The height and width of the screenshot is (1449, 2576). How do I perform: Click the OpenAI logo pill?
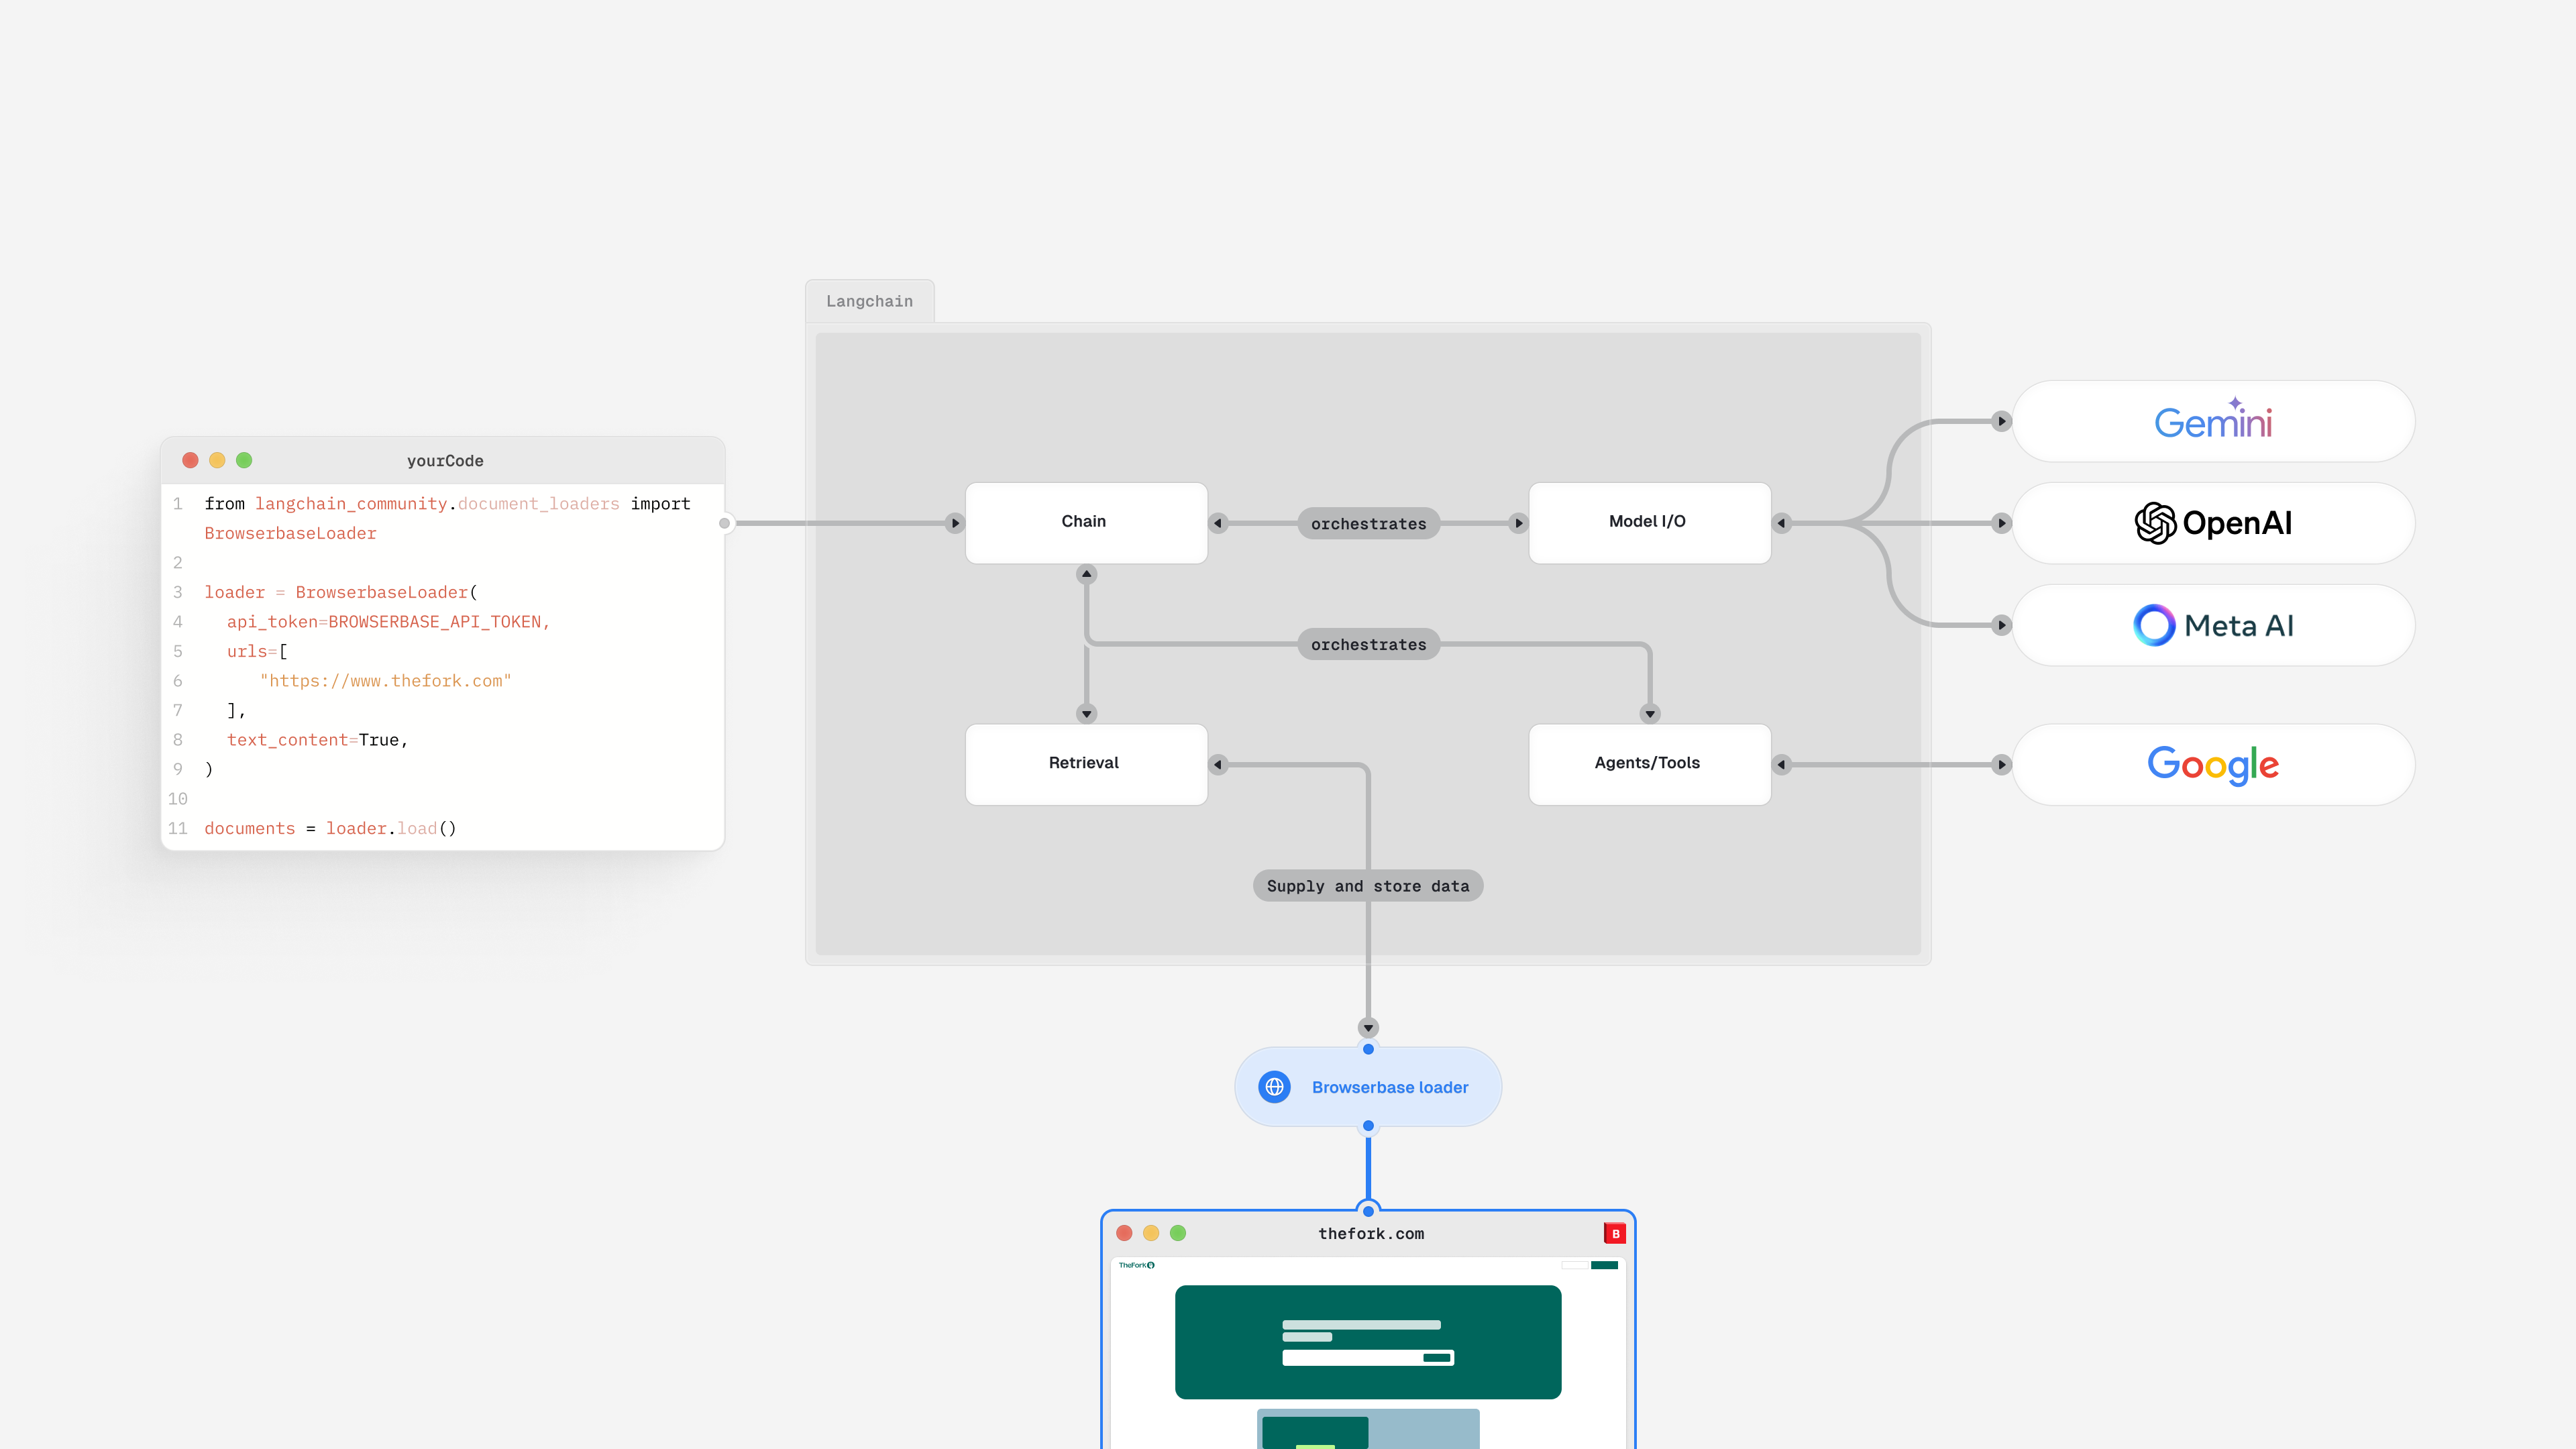pyautogui.click(x=2212, y=523)
